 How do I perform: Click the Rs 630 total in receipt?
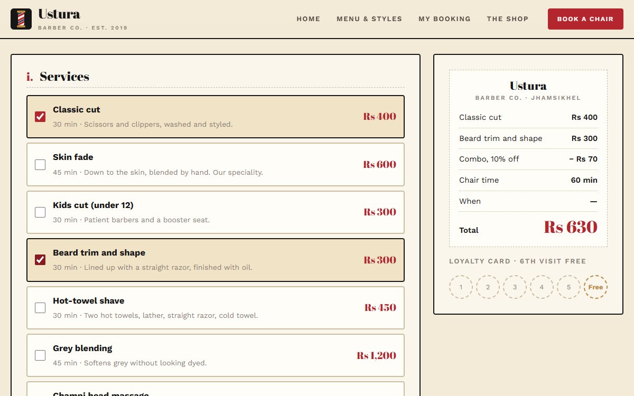[x=571, y=227]
